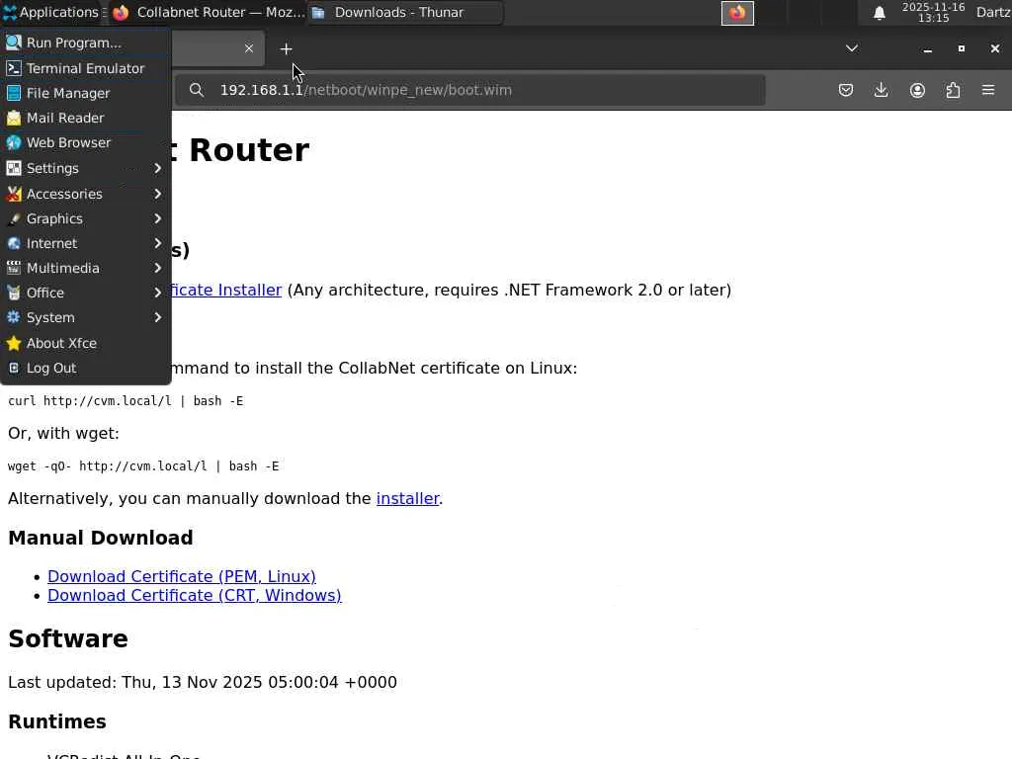Expand the Internet submenu arrow
Image resolution: width=1012 pixels, height=759 pixels.
click(x=157, y=243)
